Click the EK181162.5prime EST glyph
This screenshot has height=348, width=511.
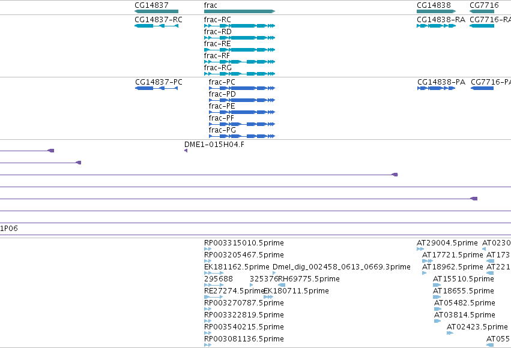click(x=214, y=273)
